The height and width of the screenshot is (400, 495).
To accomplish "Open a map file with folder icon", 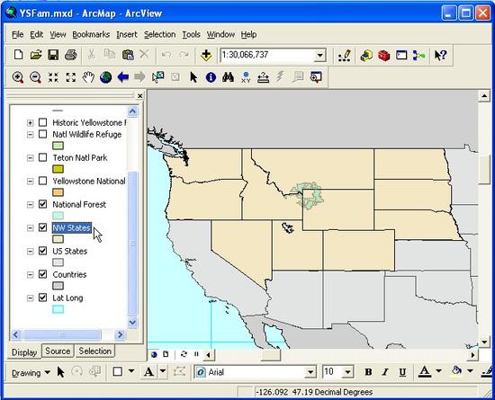I will [x=36, y=55].
